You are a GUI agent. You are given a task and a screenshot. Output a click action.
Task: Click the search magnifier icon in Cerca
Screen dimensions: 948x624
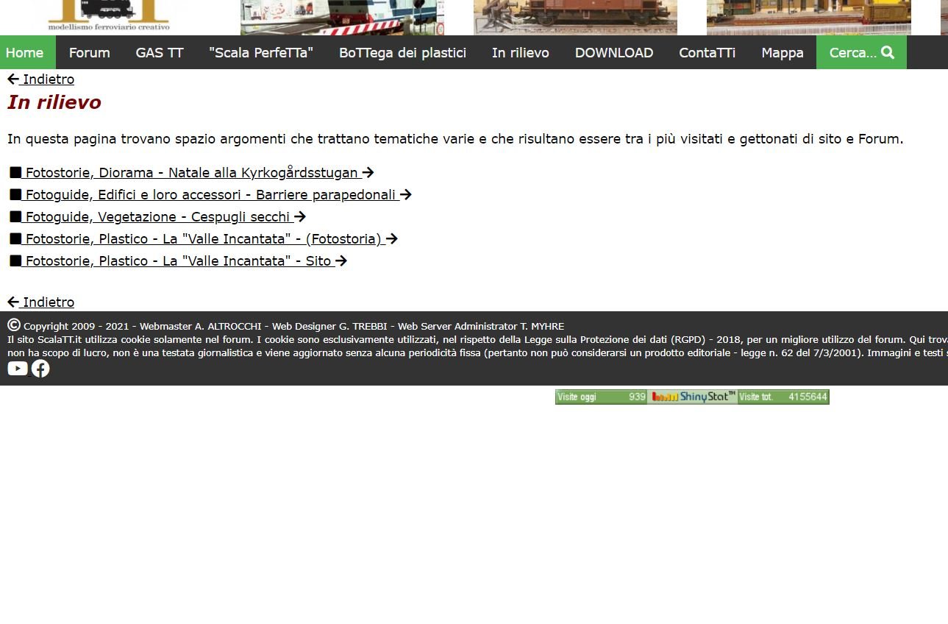tap(888, 52)
